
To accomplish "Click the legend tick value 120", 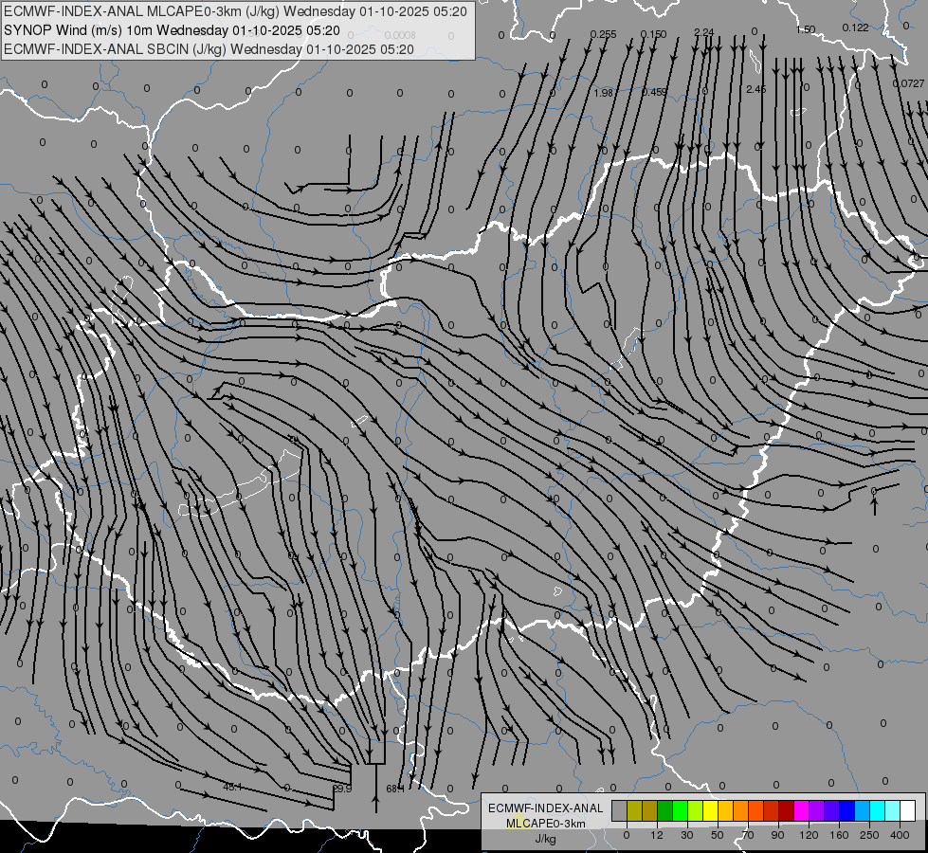I will tap(809, 835).
